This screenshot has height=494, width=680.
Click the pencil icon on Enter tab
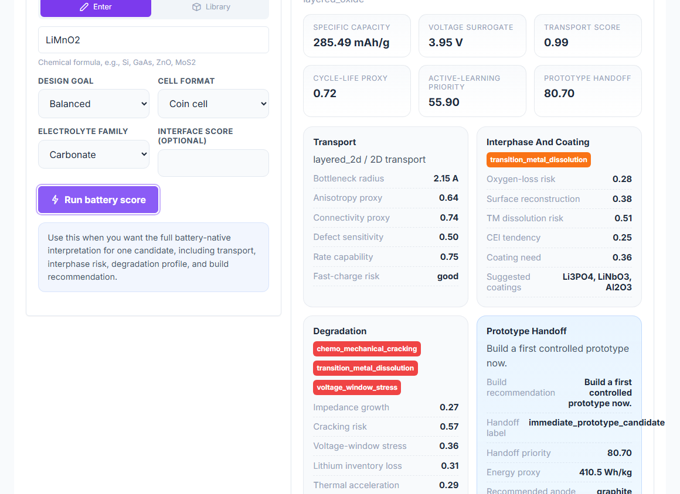[x=84, y=7]
